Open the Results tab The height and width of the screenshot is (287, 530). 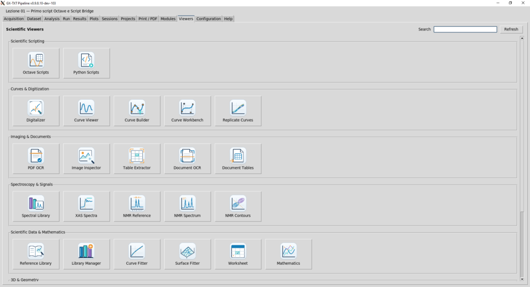point(80,19)
